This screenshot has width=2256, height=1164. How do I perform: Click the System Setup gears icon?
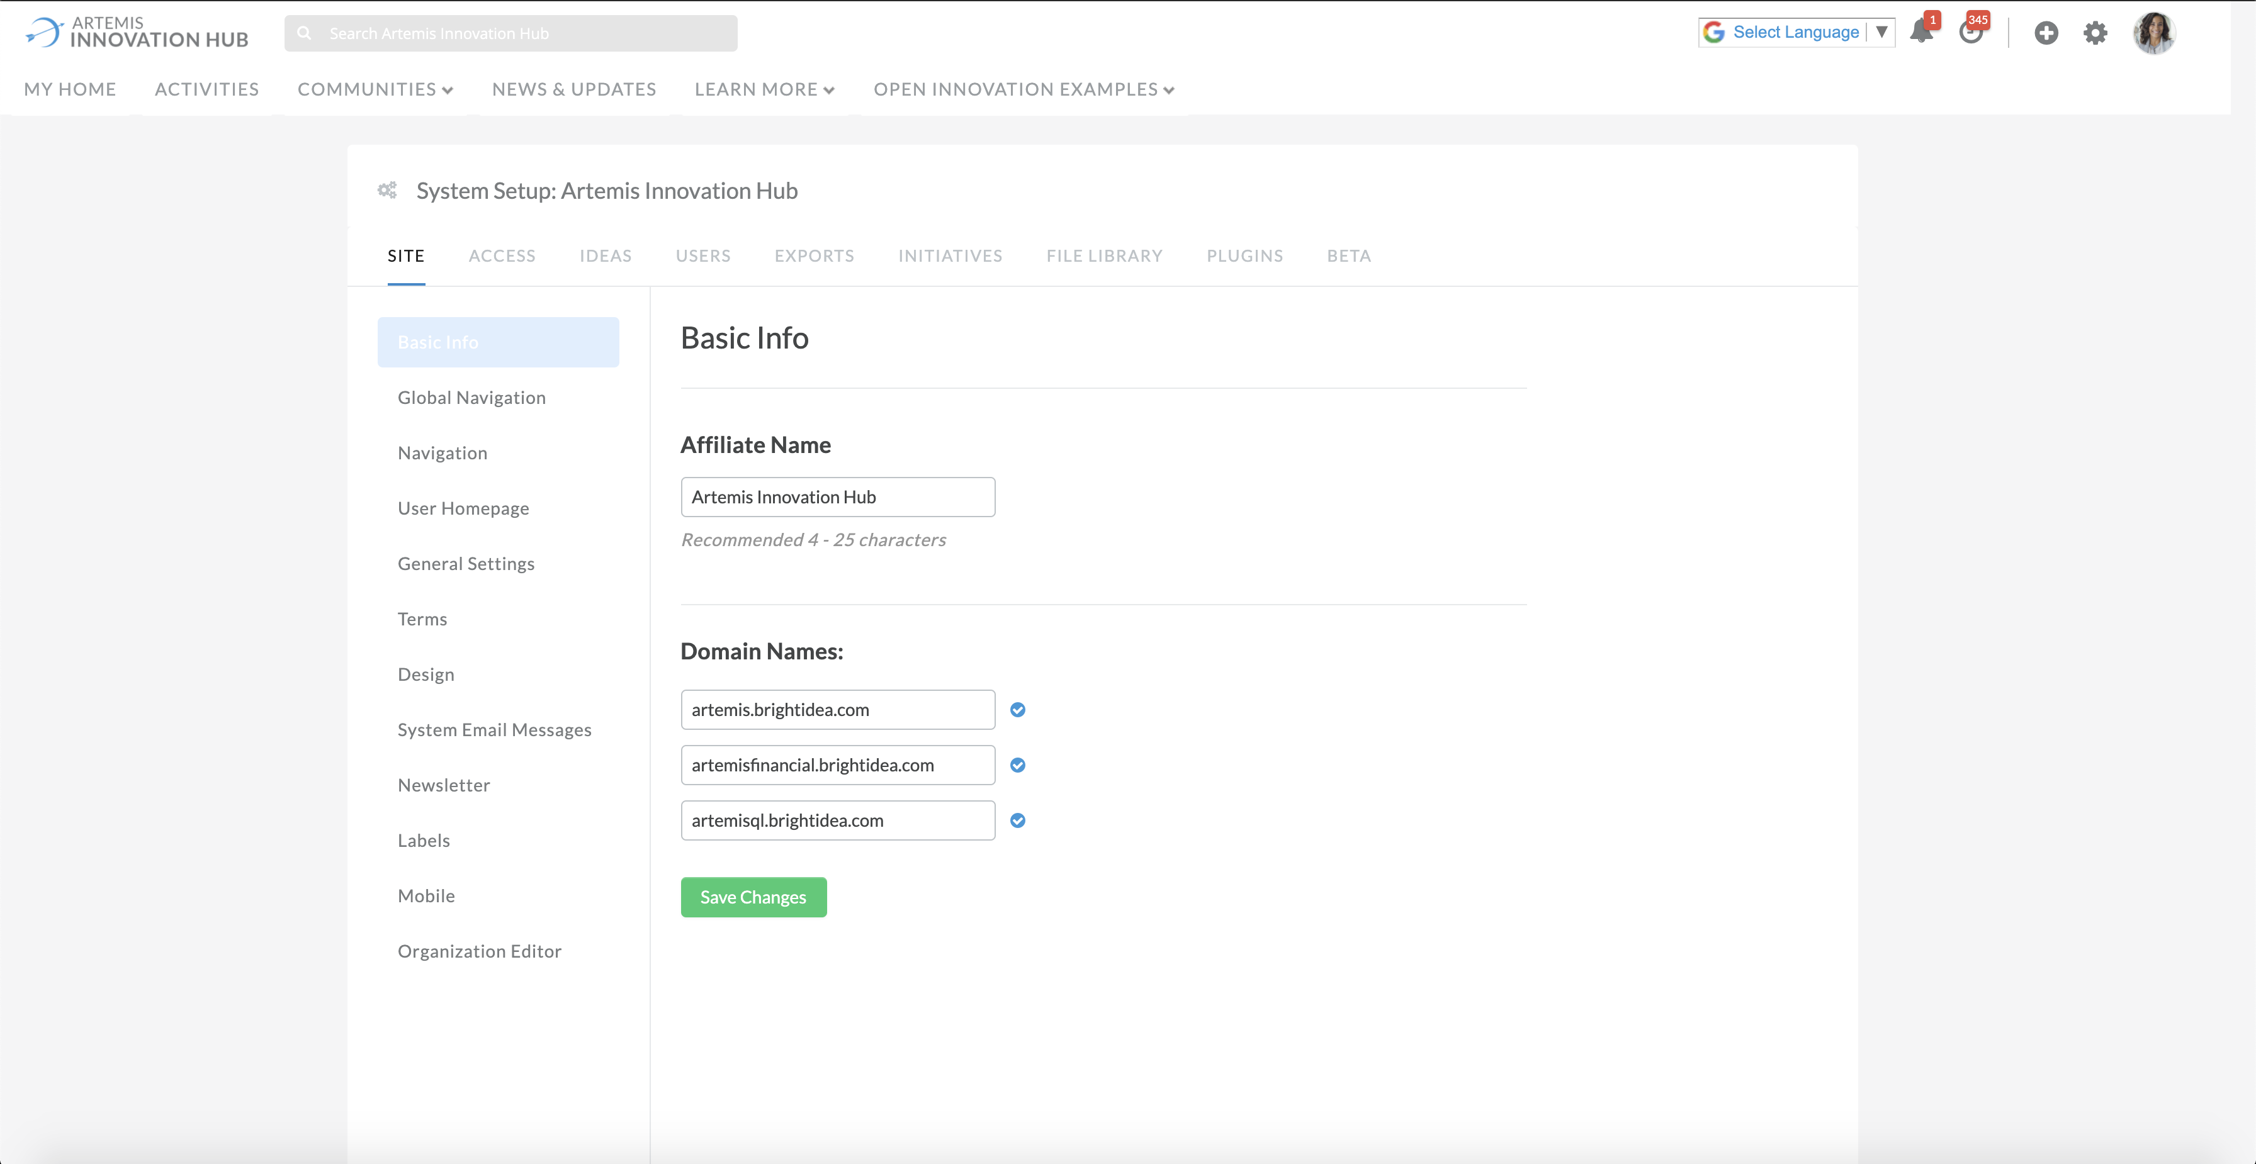tap(387, 190)
